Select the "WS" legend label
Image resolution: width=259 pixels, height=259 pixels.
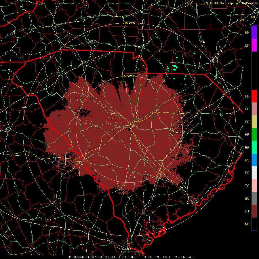coord(247,160)
